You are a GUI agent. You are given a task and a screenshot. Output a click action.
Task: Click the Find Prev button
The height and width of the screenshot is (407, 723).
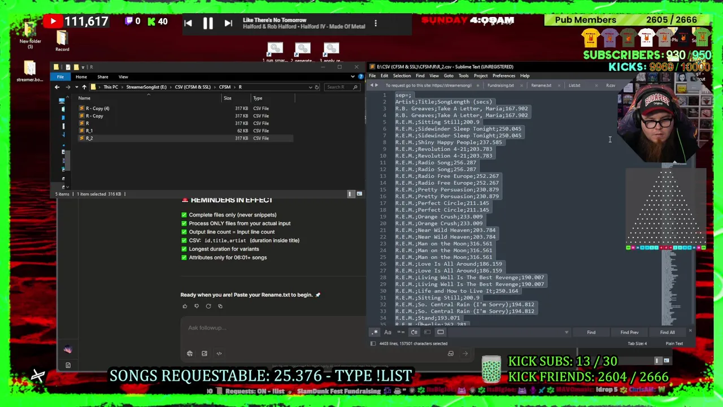(x=629, y=332)
